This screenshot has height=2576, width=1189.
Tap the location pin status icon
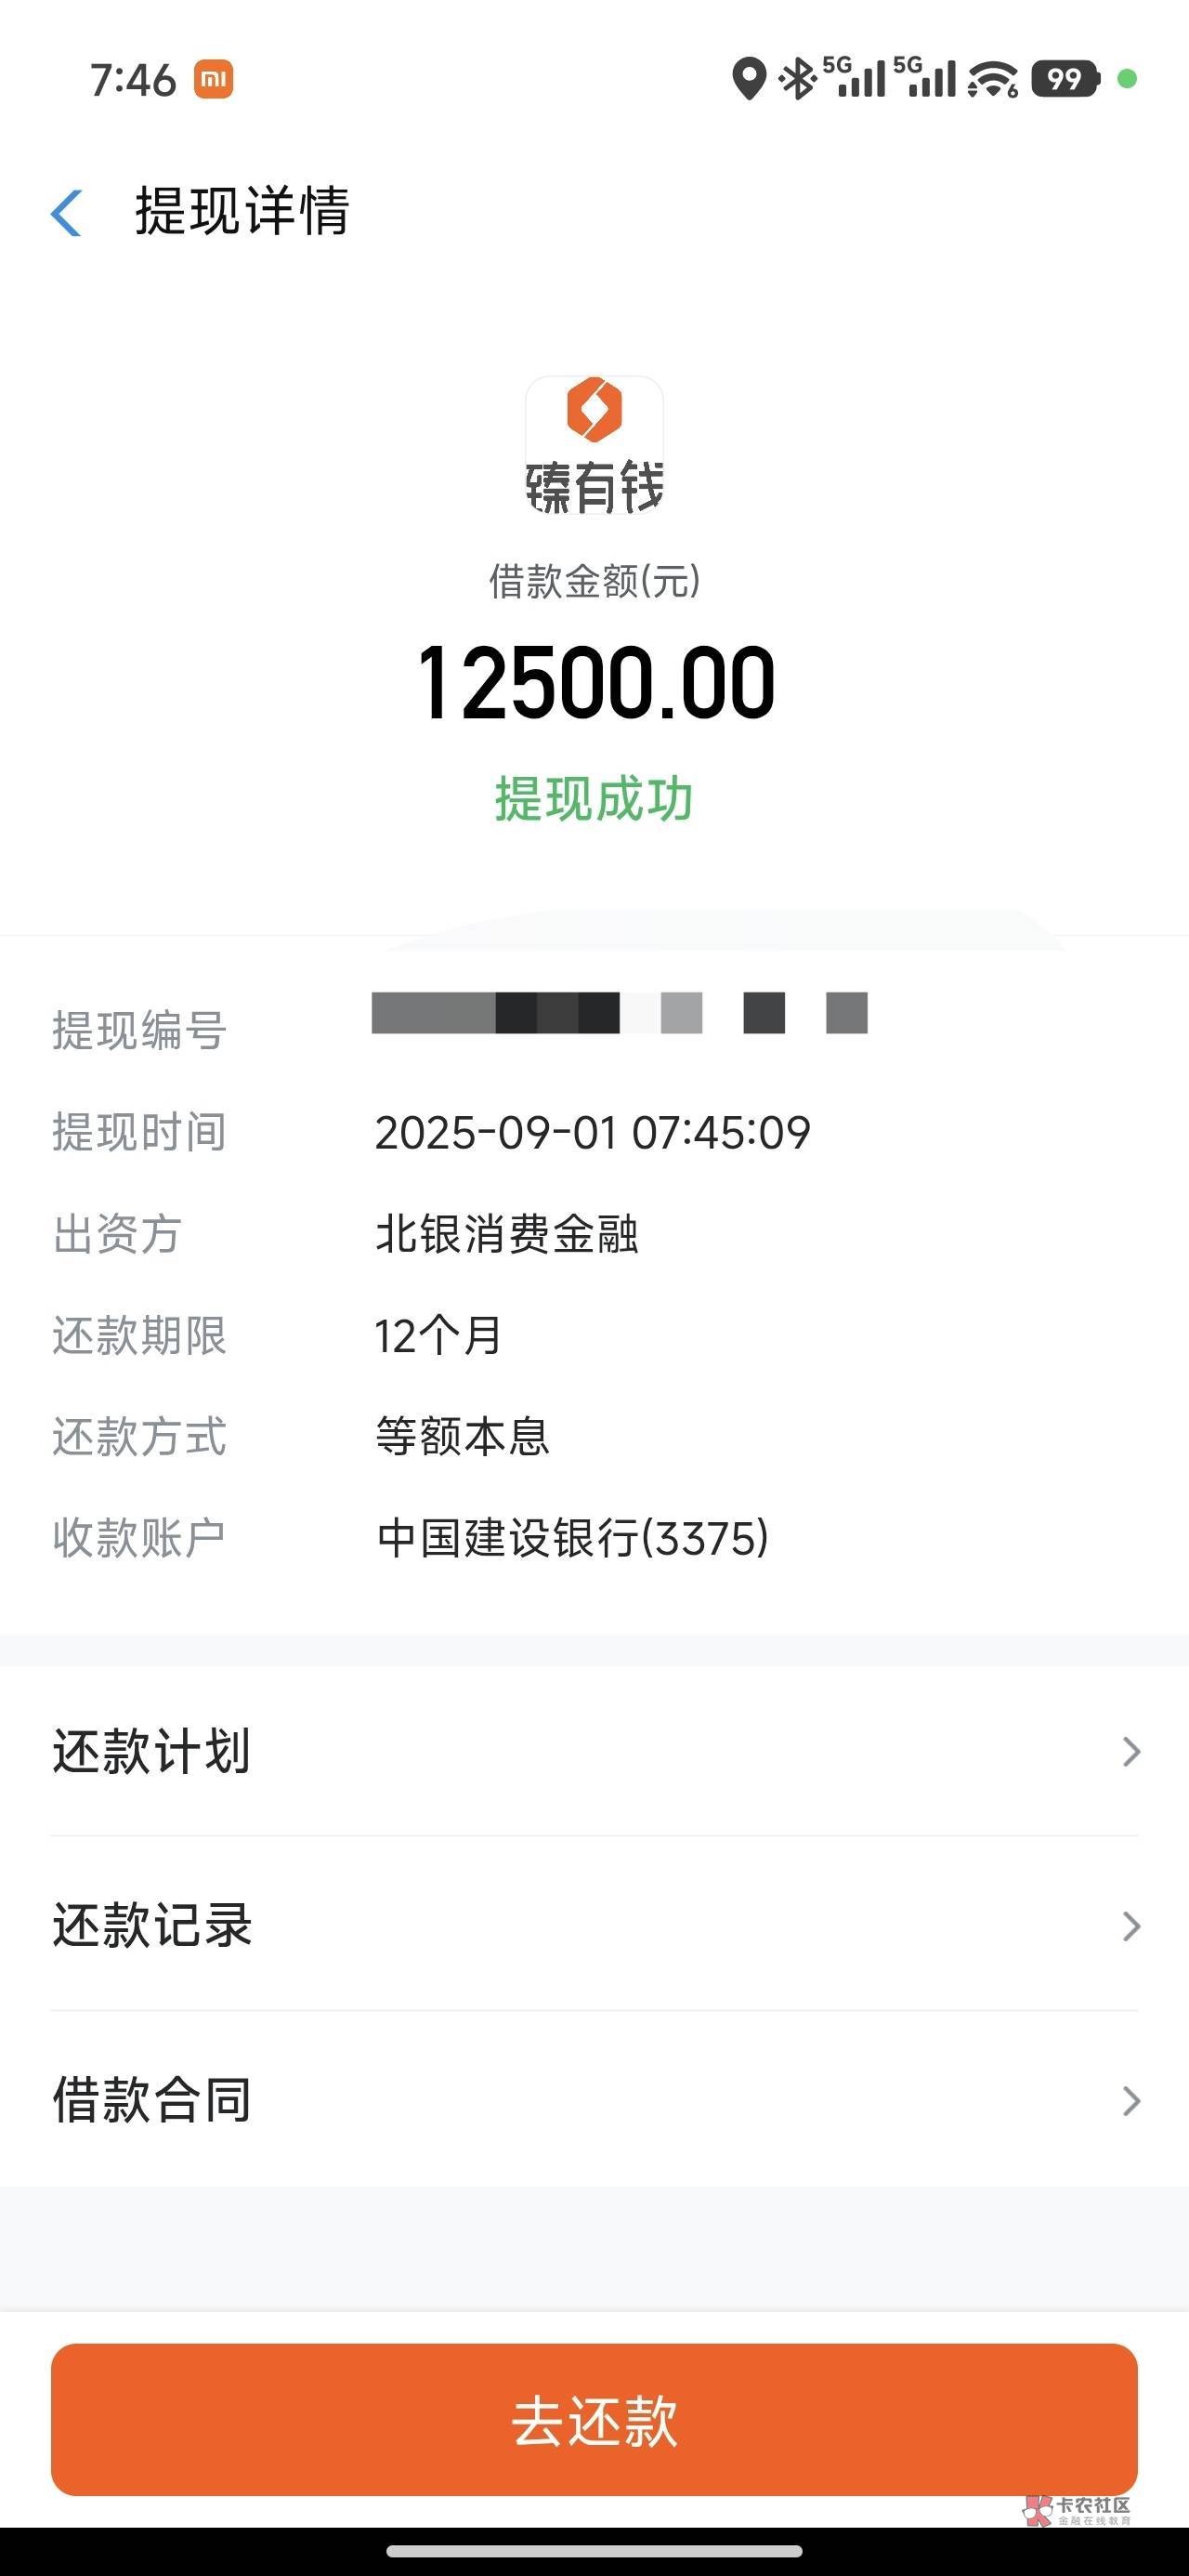(748, 79)
